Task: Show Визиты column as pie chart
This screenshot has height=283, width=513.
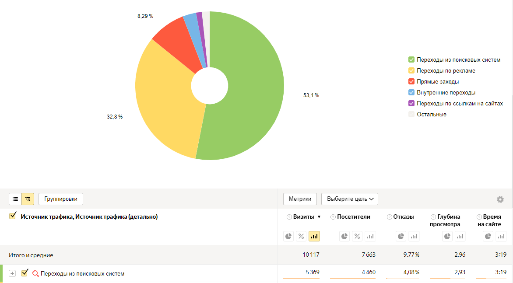Action: 288,236
